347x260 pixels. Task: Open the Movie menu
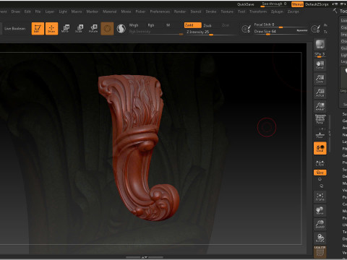click(126, 12)
